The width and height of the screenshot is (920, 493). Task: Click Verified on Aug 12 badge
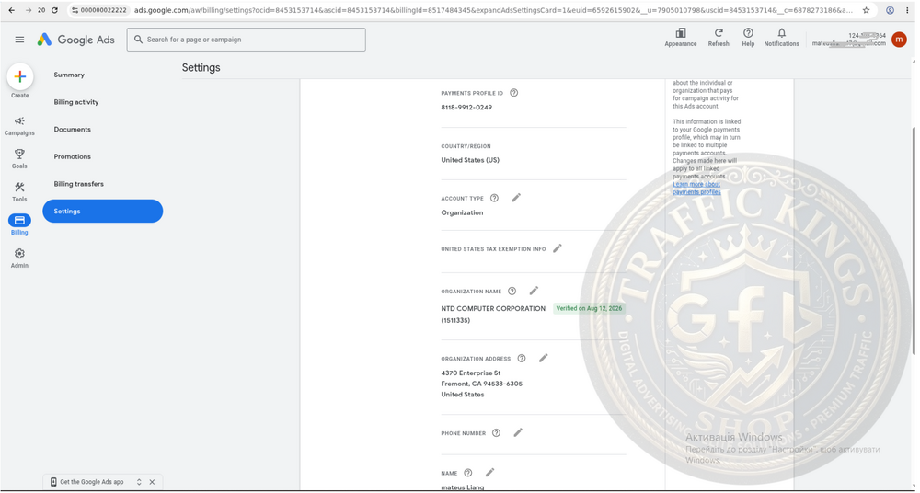coord(589,309)
